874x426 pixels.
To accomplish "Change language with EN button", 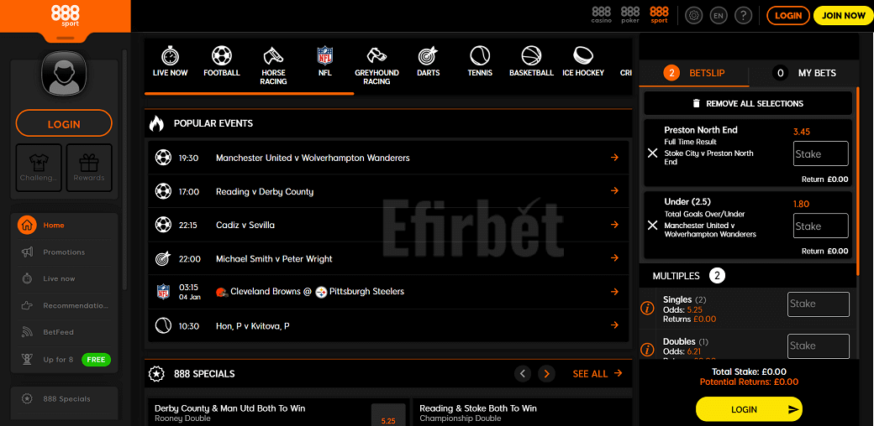I will [719, 16].
